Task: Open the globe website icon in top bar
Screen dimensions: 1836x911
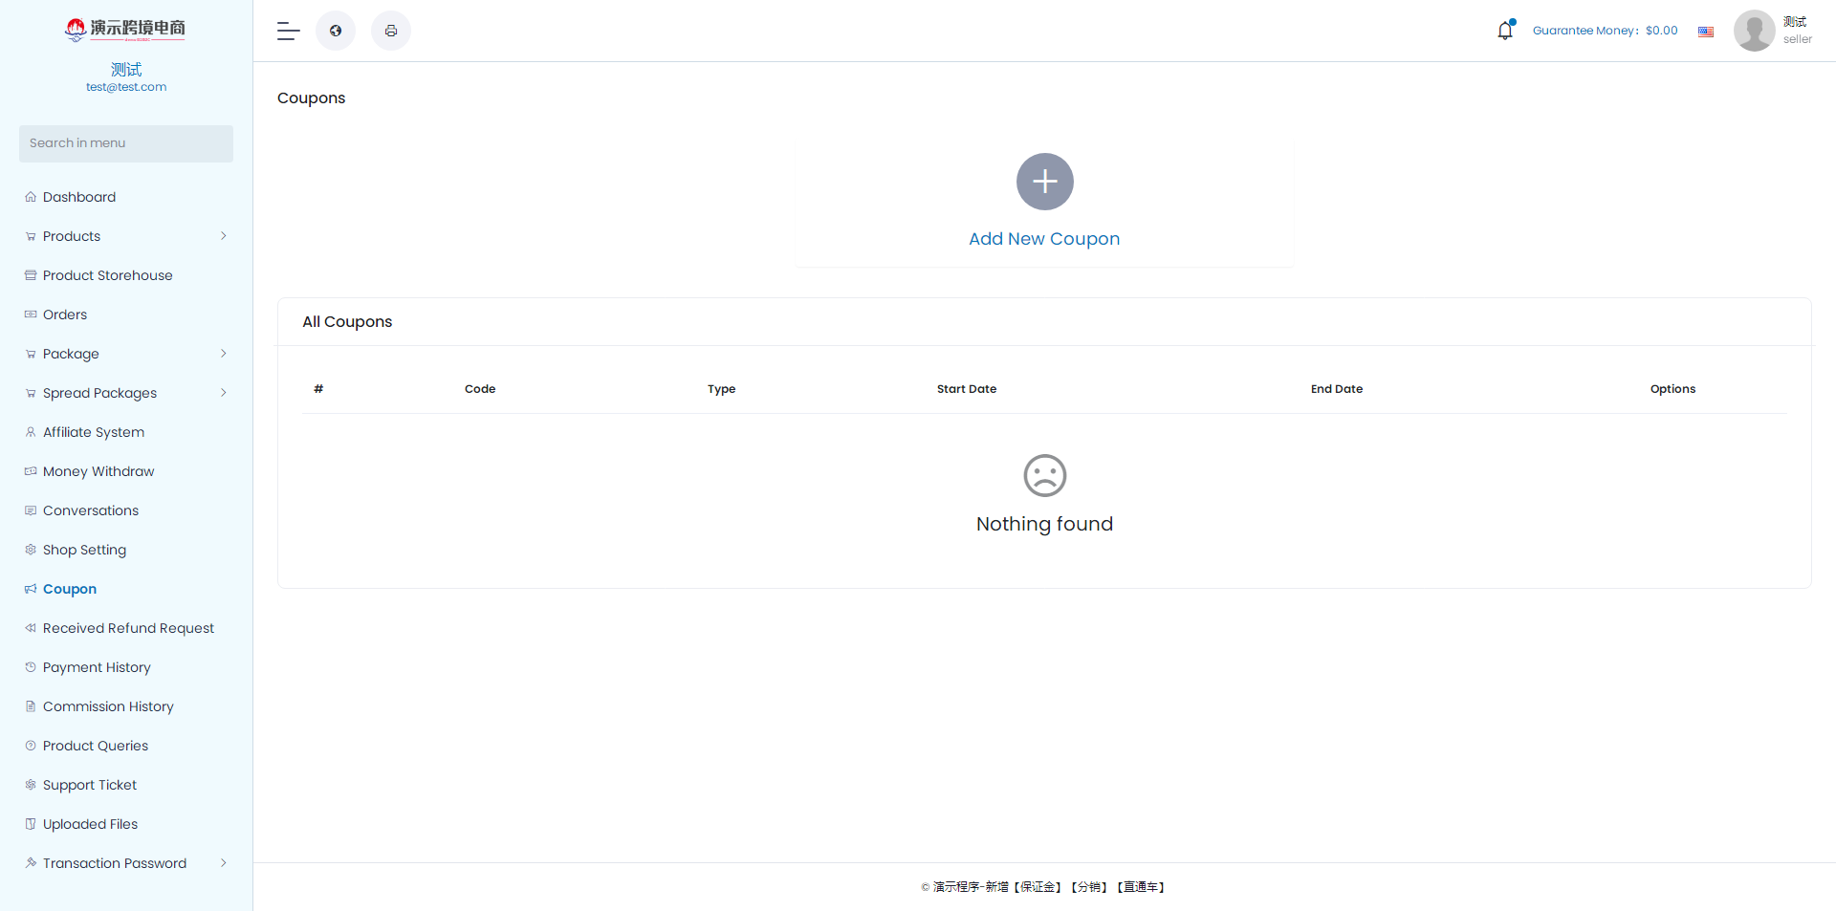Action: tap(336, 31)
